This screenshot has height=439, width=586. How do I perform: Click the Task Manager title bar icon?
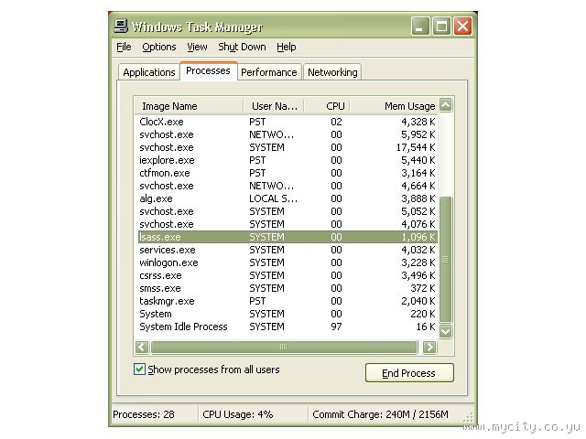click(x=121, y=27)
